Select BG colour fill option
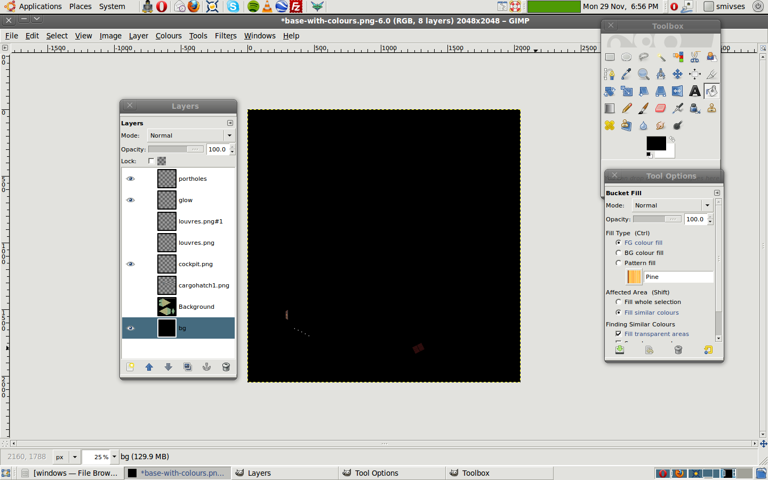Screen dimensions: 768x480 coord(619,253)
